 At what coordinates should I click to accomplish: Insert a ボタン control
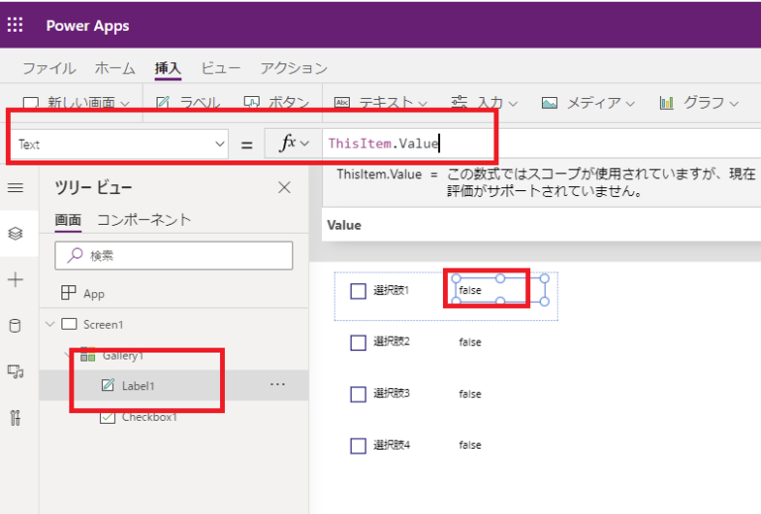[x=276, y=103]
